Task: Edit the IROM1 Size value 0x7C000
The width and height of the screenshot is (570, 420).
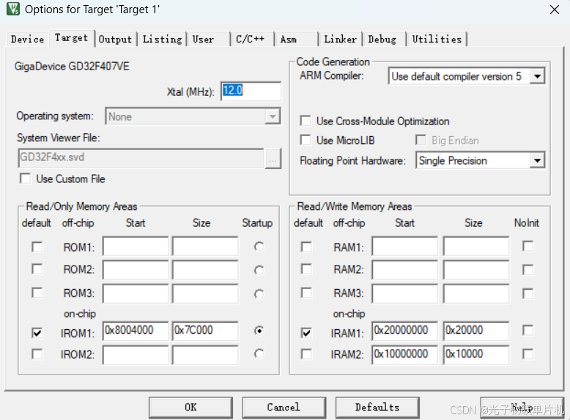Action: coord(205,331)
